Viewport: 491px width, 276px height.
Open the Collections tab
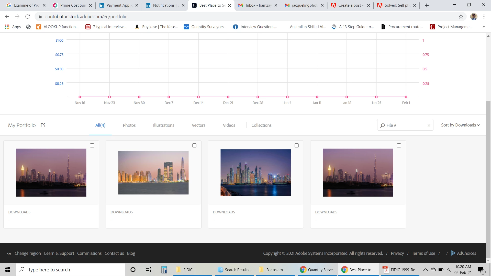click(261, 125)
